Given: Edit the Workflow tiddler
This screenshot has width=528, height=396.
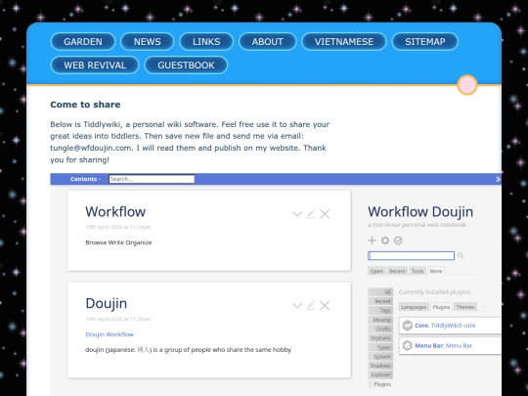Looking at the screenshot, I should (x=311, y=214).
